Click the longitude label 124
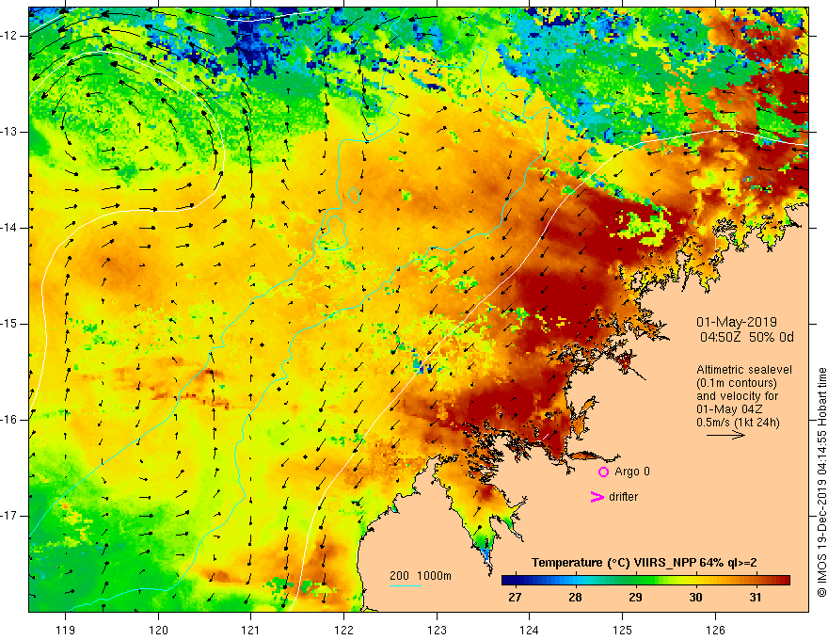828x640 pixels. click(x=530, y=630)
